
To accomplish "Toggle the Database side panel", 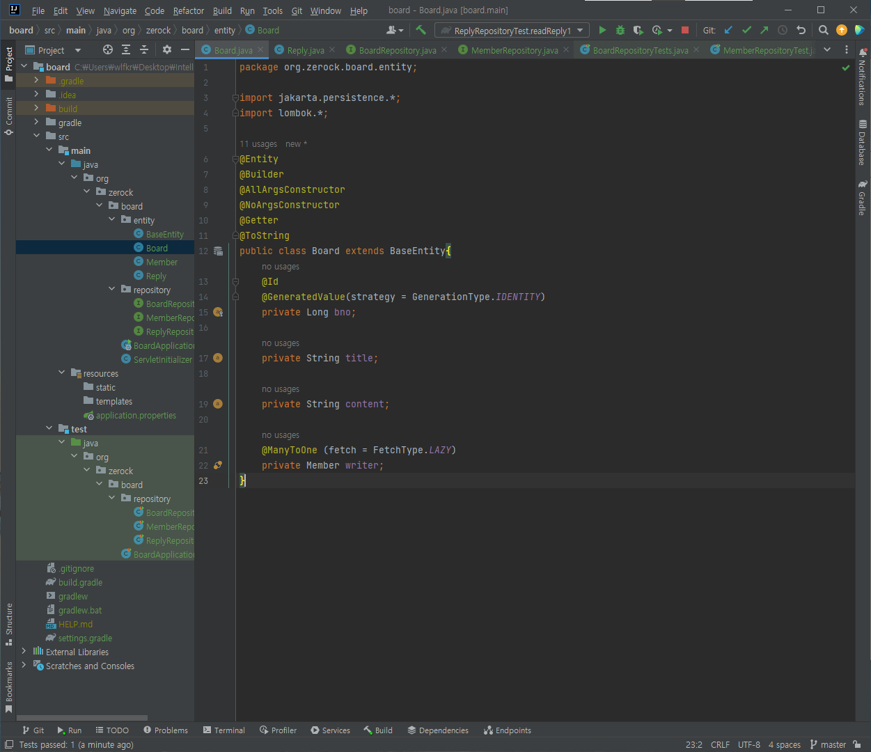I will pos(863,143).
